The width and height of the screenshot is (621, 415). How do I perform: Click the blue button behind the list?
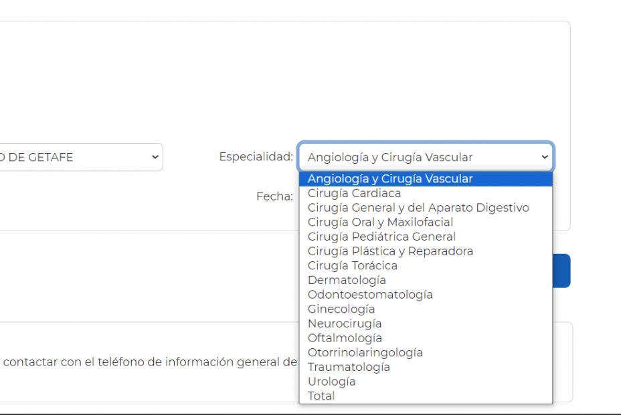coord(561,271)
